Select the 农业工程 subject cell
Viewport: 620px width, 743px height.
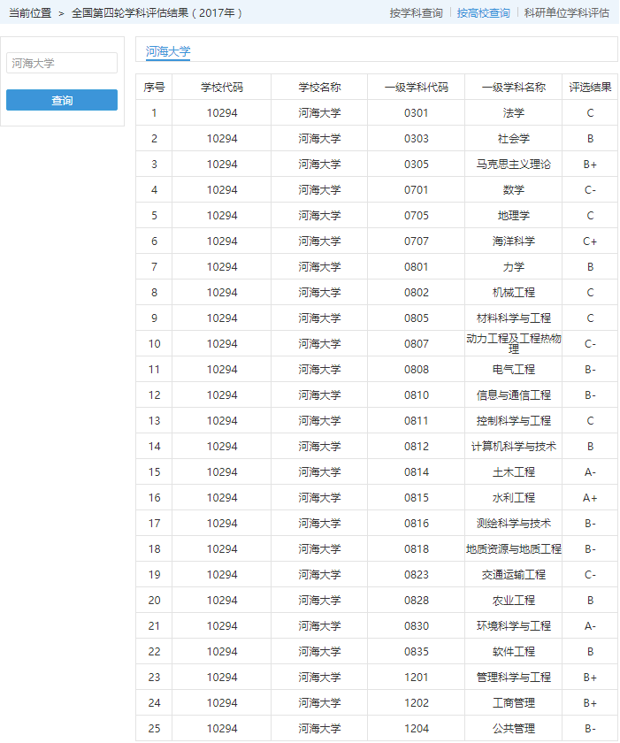point(514,600)
